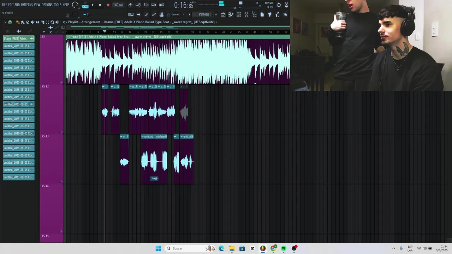The height and width of the screenshot is (254, 452).
Task: Open the HELP menu
Action: click(x=66, y=5)
